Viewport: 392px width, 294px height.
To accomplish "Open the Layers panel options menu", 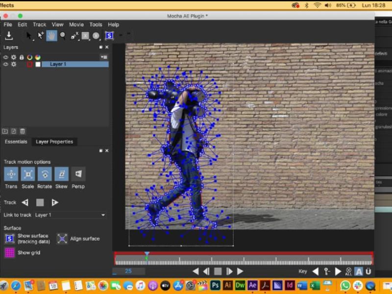I will point(103,57).
